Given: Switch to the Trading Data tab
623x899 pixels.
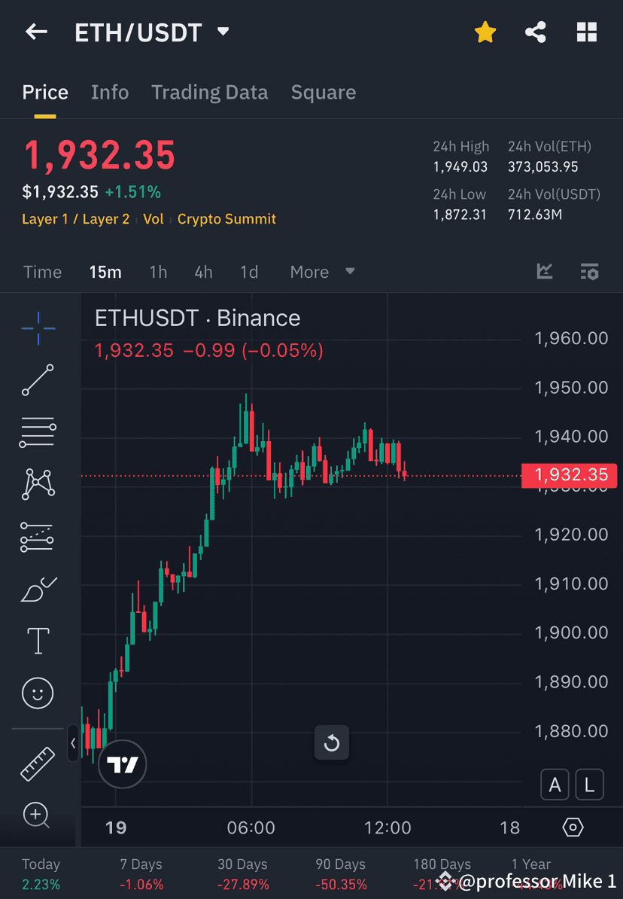Looking at the screenshot, I should 210,92.
